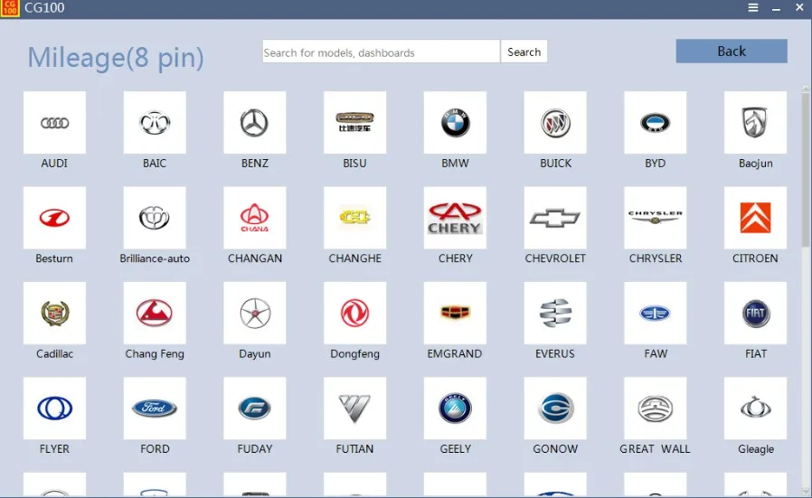Screen dimensions: 812x498
Task: Click the Mileage(8 pin) heading
Action: pos(116,58)
